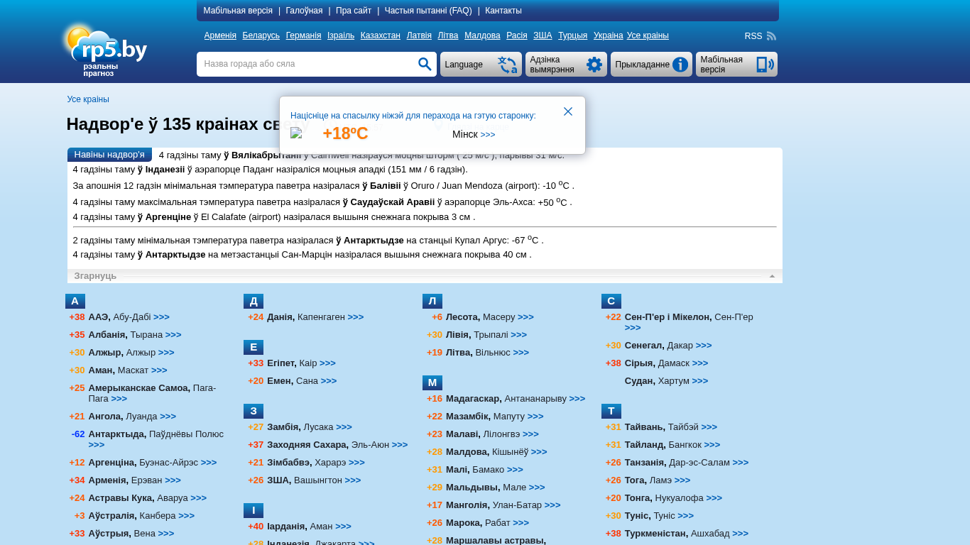Select Малдова in country bar
Image resolution: width=970 pixels, height=545 pixels.
(482, 35)
